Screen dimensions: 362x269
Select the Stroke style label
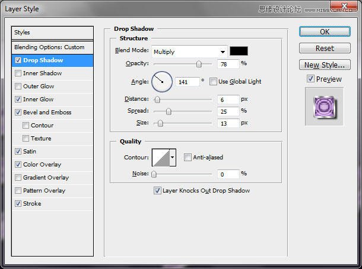[x=32, y=204]
